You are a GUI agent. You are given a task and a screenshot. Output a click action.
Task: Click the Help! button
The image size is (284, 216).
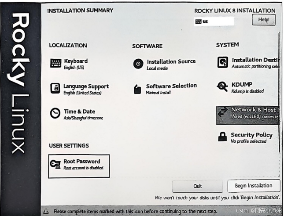click(x=263, y=20)
